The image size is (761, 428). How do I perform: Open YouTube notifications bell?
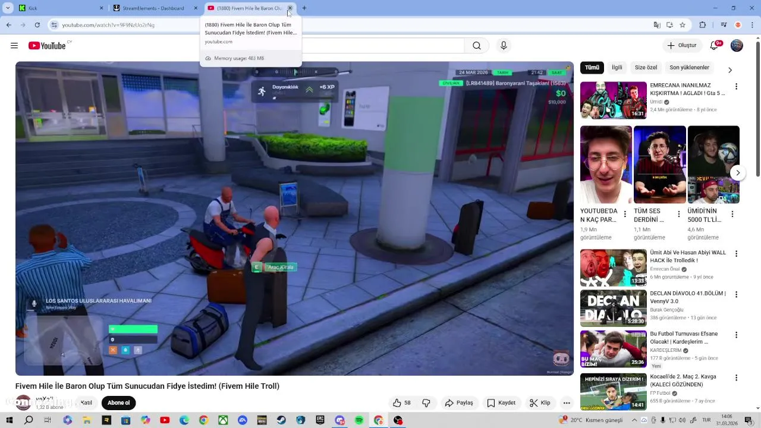(x=715, y=46)
